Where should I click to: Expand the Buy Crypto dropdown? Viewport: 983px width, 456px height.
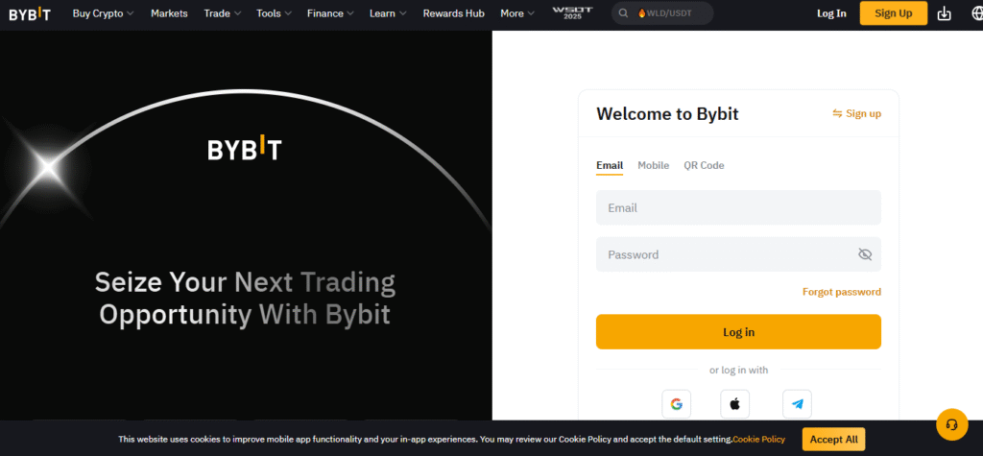(103, 13)
